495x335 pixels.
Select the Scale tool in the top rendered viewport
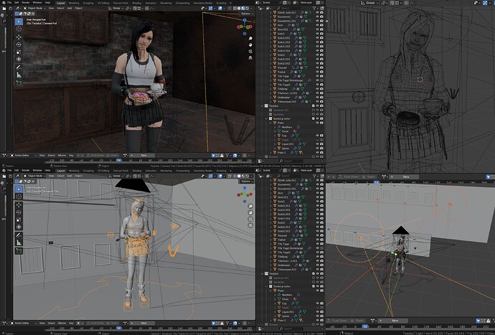click(x=19, y=52)
